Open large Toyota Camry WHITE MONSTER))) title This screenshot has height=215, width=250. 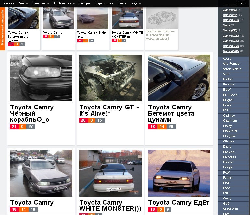pos(110,206)
